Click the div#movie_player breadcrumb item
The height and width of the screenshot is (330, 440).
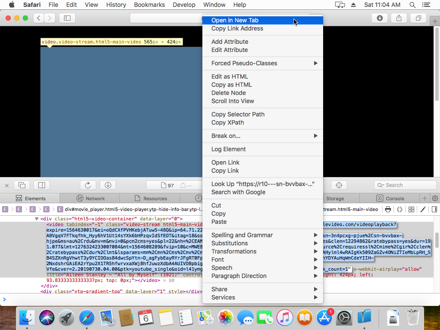pos(129,210)
